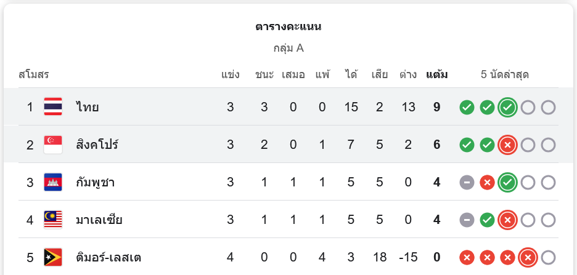
Task: Click the Singapore flag icon
Action: [53, 145]
